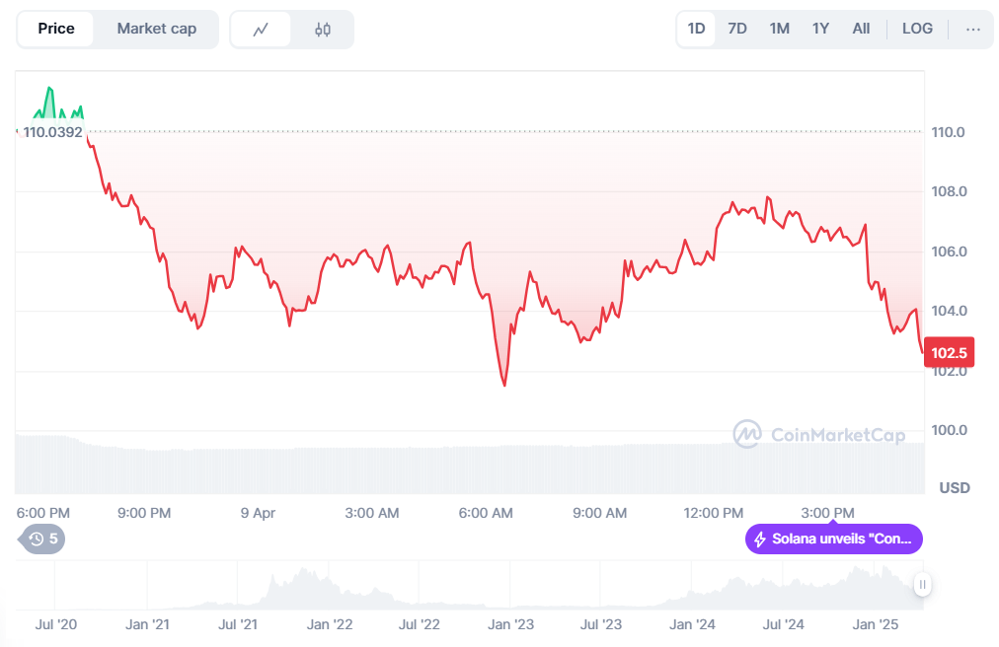The width and height of the screenshot is (999, 647).
Task: Open the 1D period selector
Action: click(x=696, y=29)
